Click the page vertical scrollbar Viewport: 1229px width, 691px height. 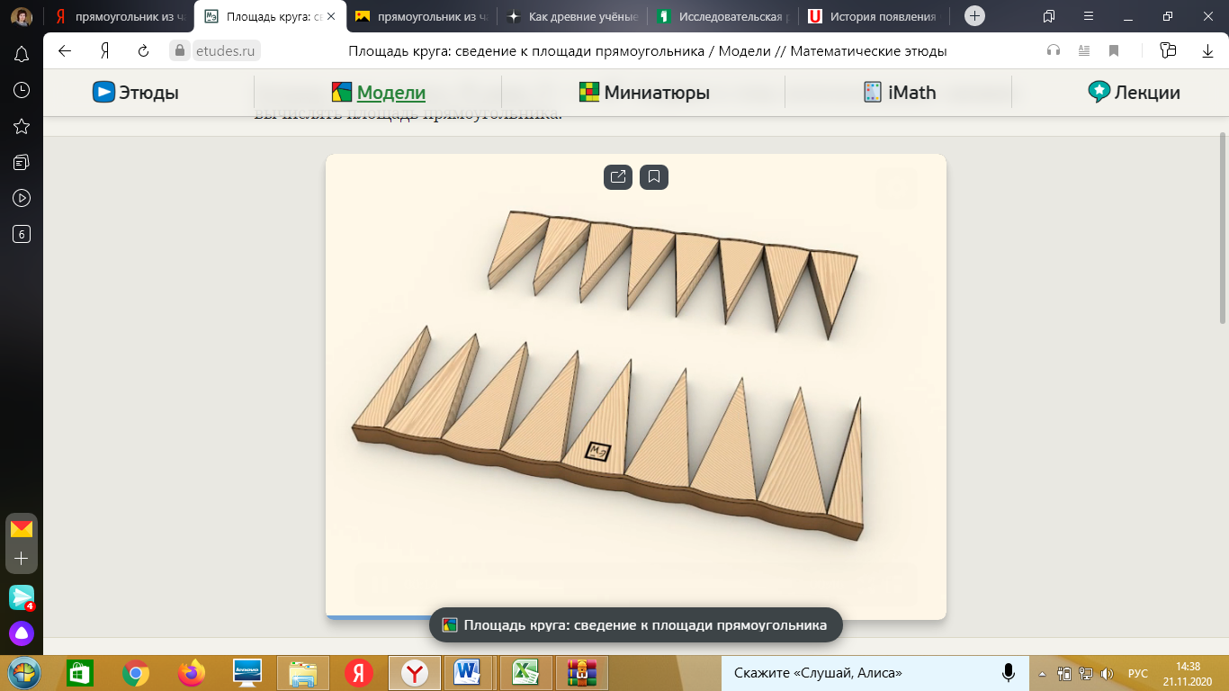[1223, 228]
